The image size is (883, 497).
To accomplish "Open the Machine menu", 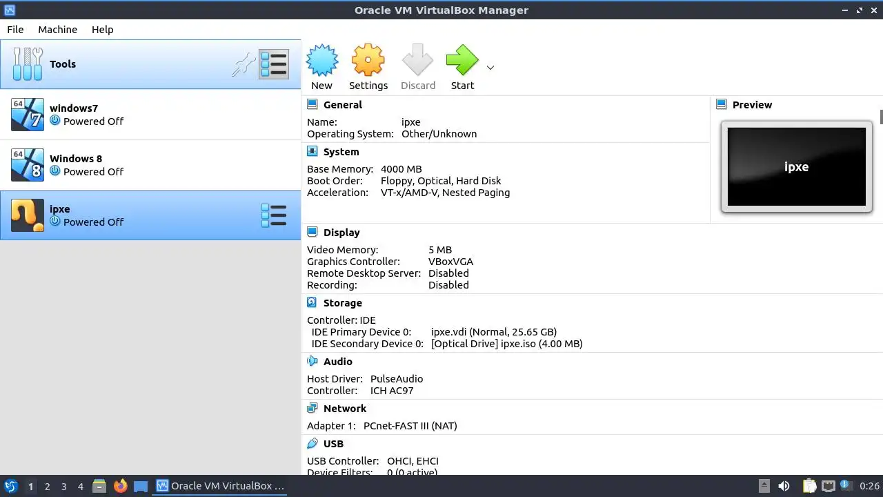I will [57, 30].
